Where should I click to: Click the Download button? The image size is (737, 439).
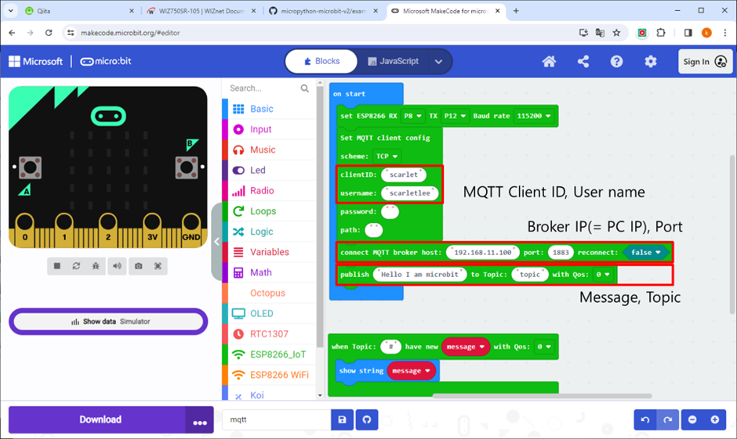tap(100, 420)
